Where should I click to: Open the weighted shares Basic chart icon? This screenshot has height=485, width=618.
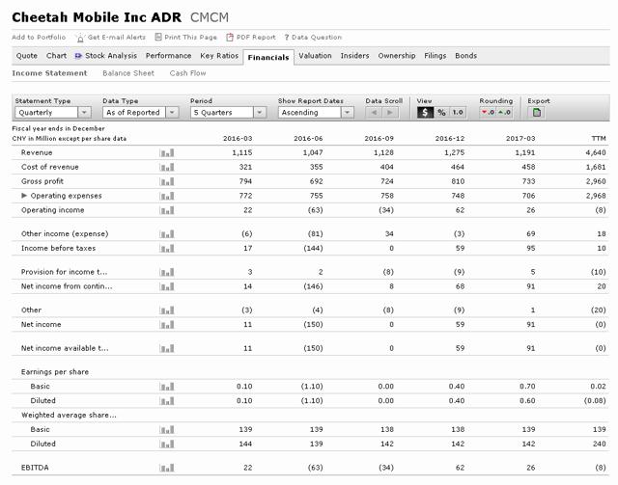pos(167,430)
